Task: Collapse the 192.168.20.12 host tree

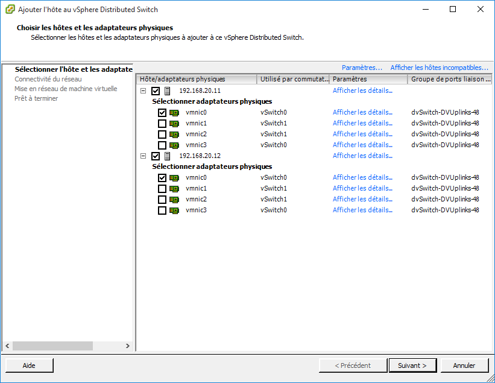Action: pyautogui.click(x=143, y=156)
